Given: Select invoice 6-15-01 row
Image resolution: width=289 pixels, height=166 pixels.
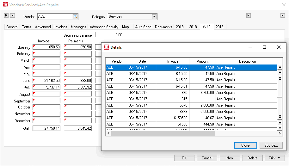Looking at the screenshot, I should (x=192, y=86).
